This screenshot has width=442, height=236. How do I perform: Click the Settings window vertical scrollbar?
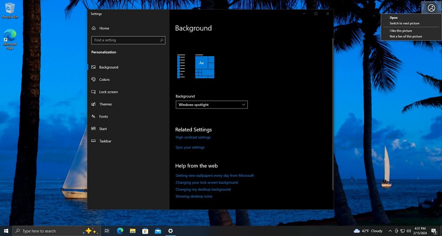tap(333, 114)
